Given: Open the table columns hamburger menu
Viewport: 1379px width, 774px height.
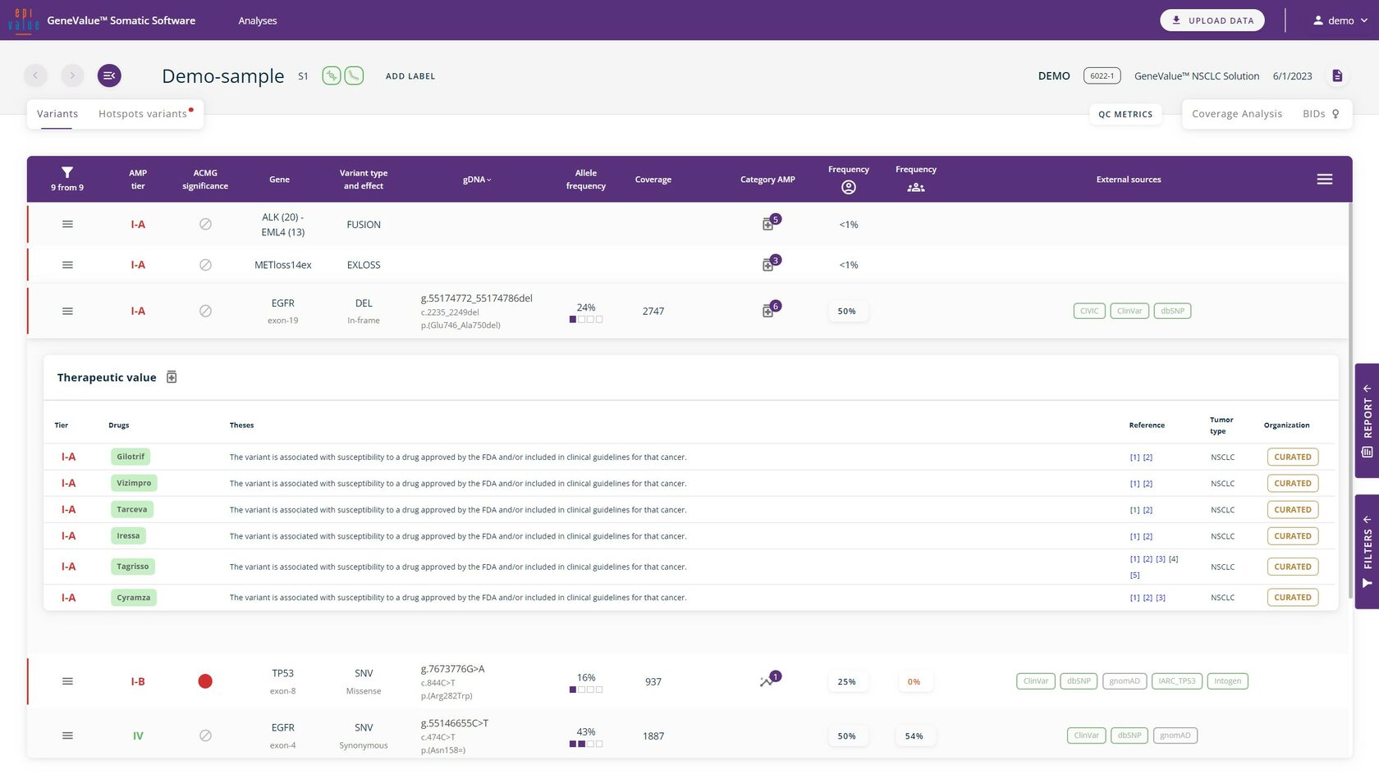Looking at the screenshot, I should pos(1324,180).
